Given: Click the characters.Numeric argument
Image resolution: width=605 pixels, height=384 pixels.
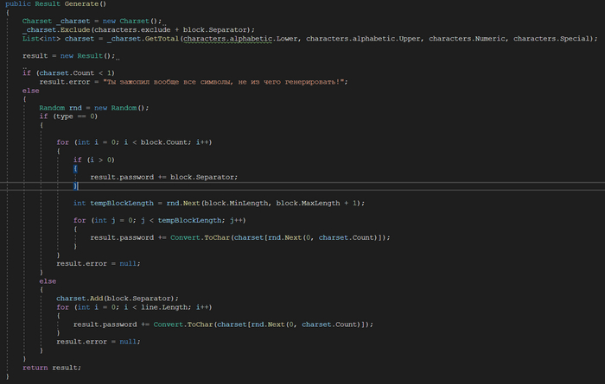Looking at the screenshot, I should pos(467,39).
